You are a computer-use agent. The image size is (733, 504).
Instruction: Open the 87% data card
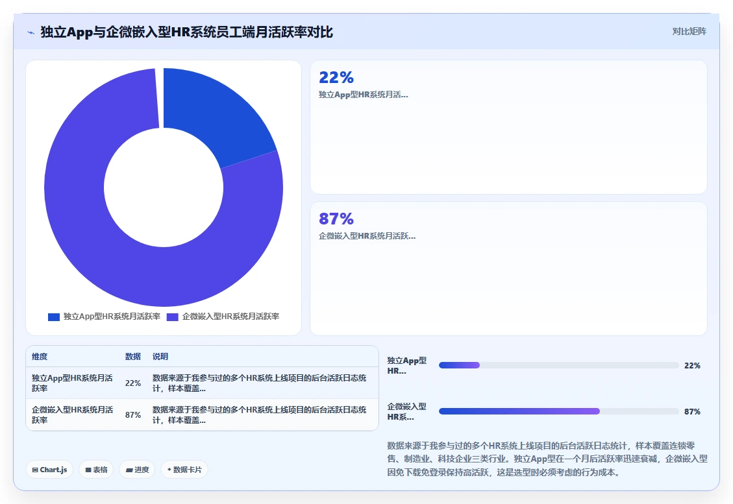[508, 269]
